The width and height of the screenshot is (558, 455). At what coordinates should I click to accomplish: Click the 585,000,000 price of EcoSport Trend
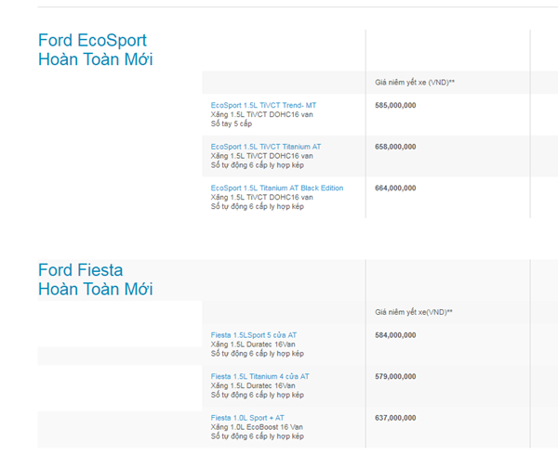point(395,106)
